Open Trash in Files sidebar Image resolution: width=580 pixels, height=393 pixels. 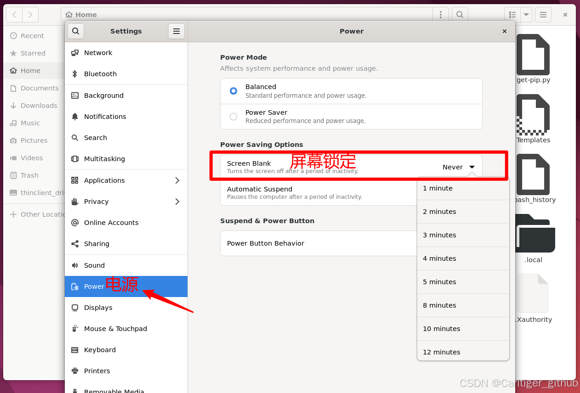[x=34, y=175]
